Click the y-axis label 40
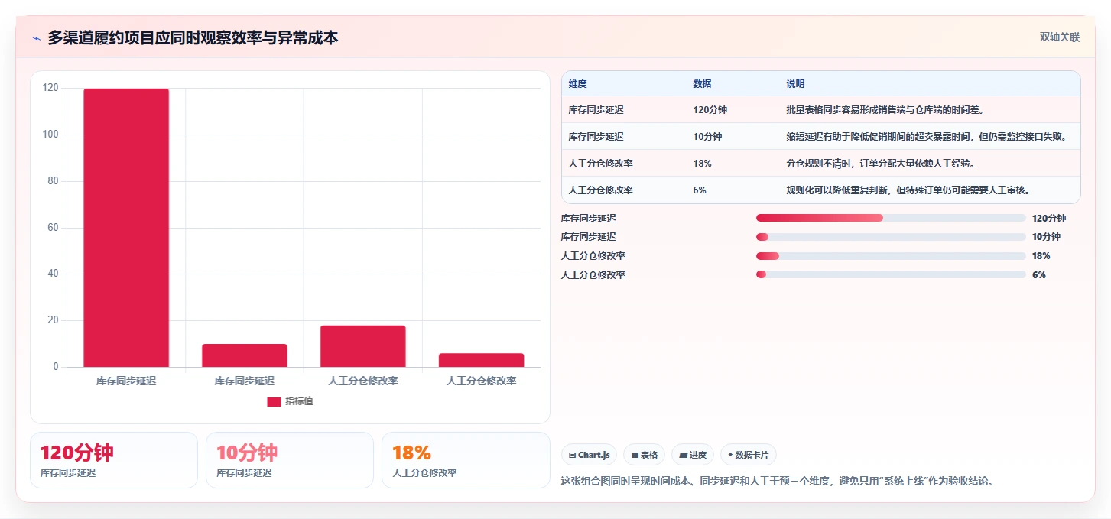Image resolution: width=1111 pixels, height=519 pixels. tap(53, 274)
